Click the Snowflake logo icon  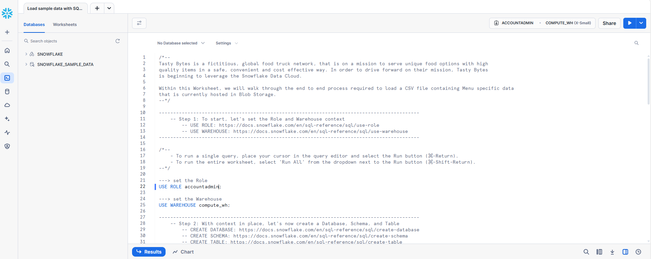point(7,13)
